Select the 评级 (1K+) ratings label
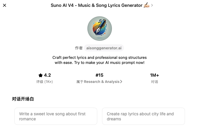The image size is (199, 129). (x=44, y=82)
